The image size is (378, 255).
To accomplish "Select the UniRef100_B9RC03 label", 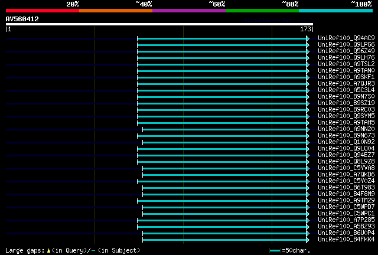I will 346,110.
